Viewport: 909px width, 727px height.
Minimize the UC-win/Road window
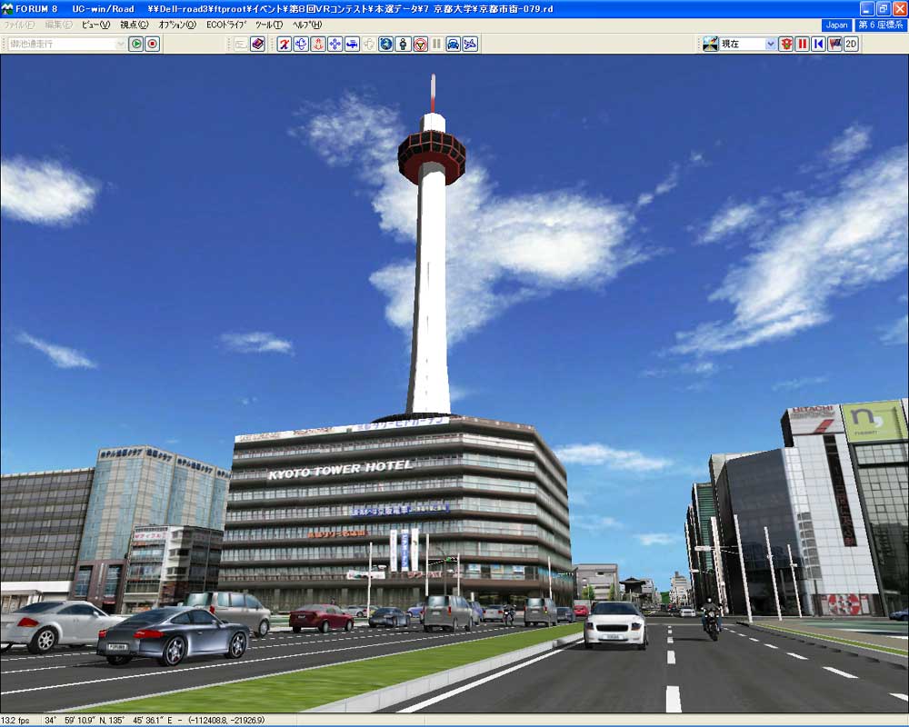pyautogui.click(x=867, y=9)
